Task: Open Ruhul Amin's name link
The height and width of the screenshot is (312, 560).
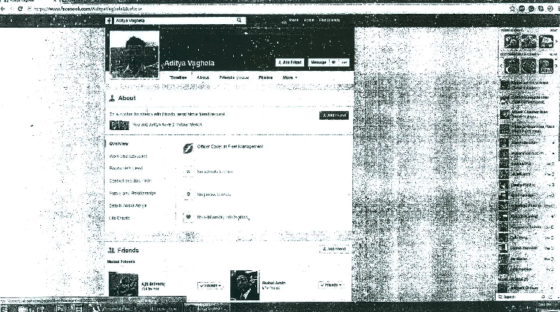Action: [x=273, y=283]
